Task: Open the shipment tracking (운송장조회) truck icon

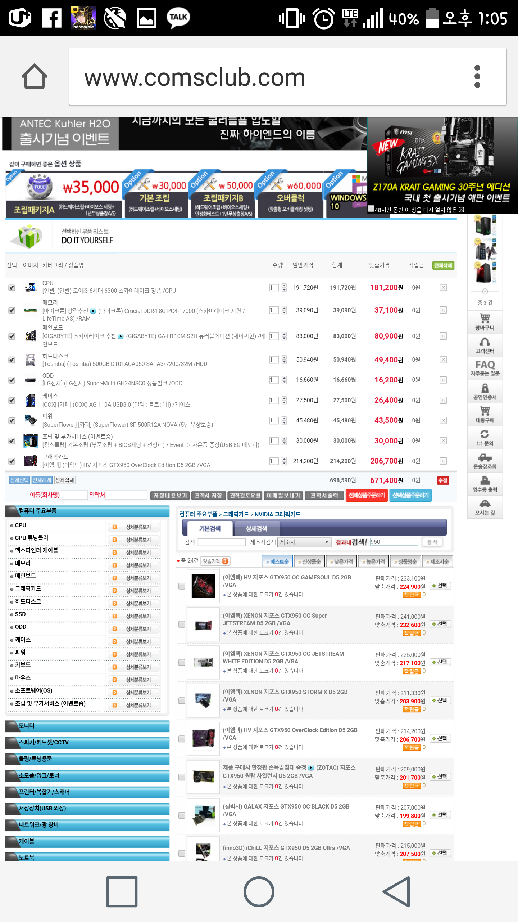Action: 485,461
